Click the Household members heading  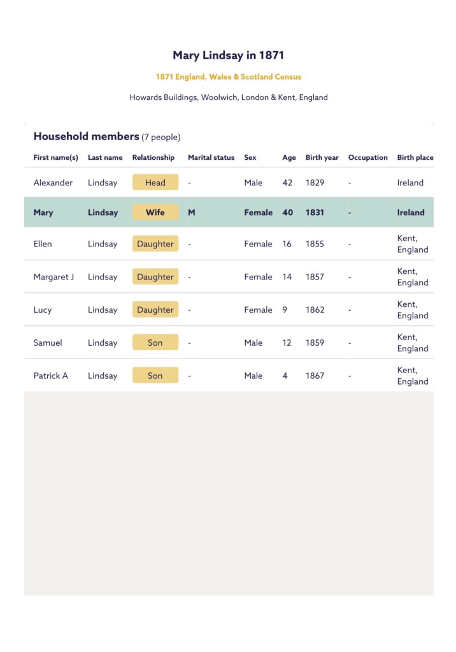point(86,136)
